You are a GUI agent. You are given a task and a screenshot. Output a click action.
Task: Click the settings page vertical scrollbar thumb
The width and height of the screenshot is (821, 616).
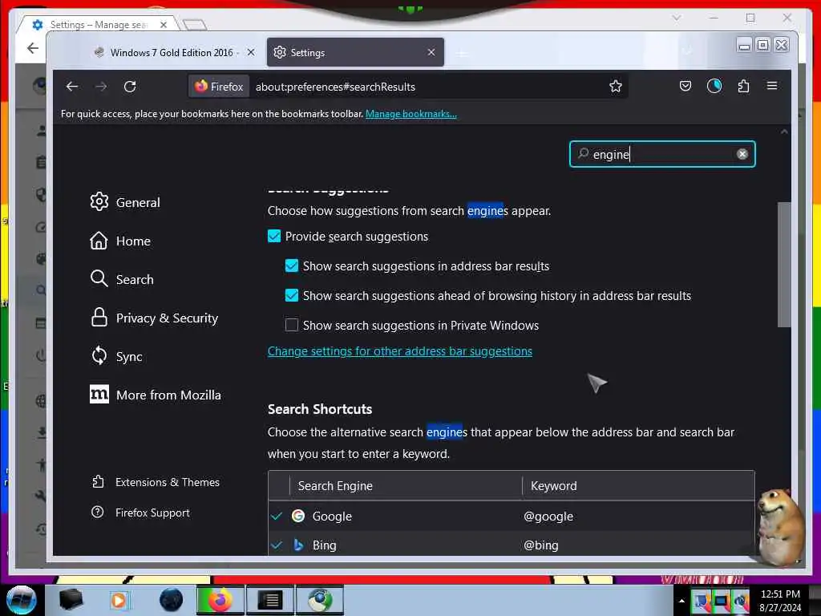point(784,265)
